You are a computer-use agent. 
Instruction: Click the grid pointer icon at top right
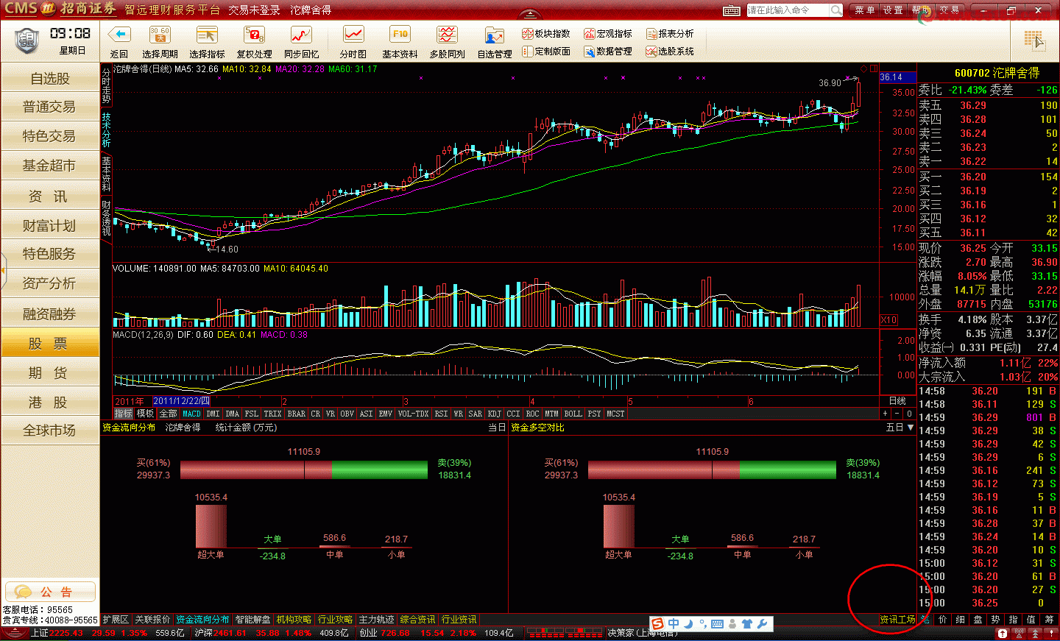1034,40
